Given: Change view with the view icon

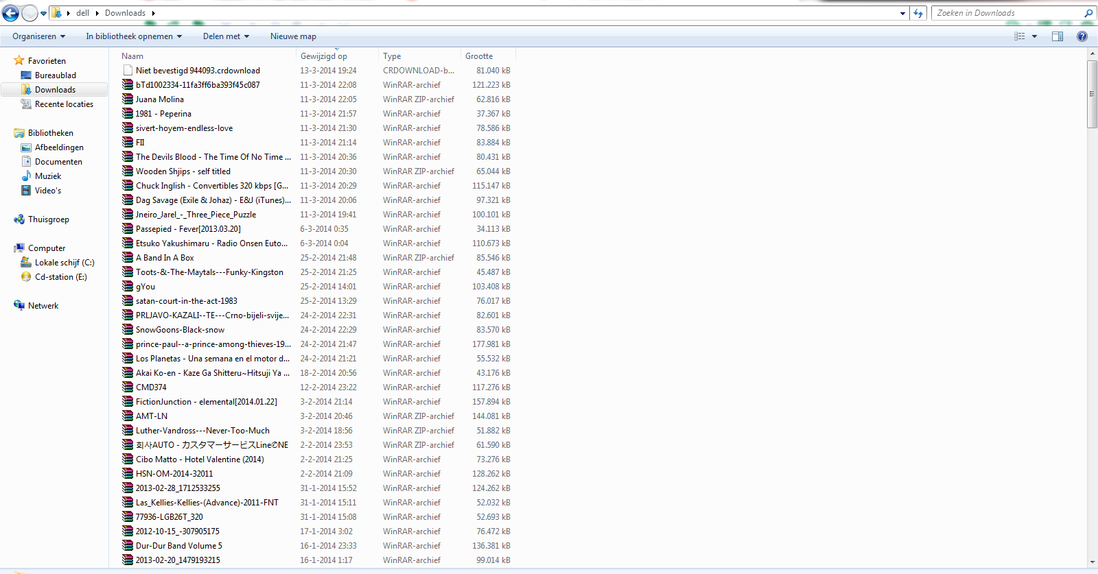Looking at the screenshot, I should pos(1020,36).
